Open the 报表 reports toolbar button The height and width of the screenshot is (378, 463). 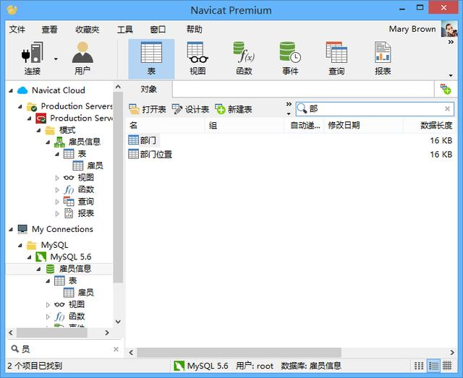383,59
